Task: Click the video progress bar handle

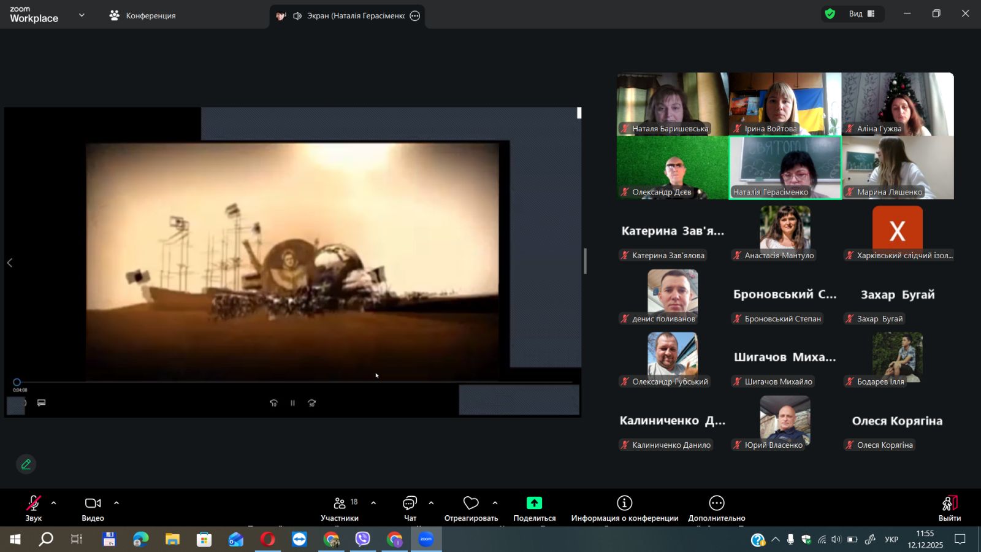Action: coord(17,382)
